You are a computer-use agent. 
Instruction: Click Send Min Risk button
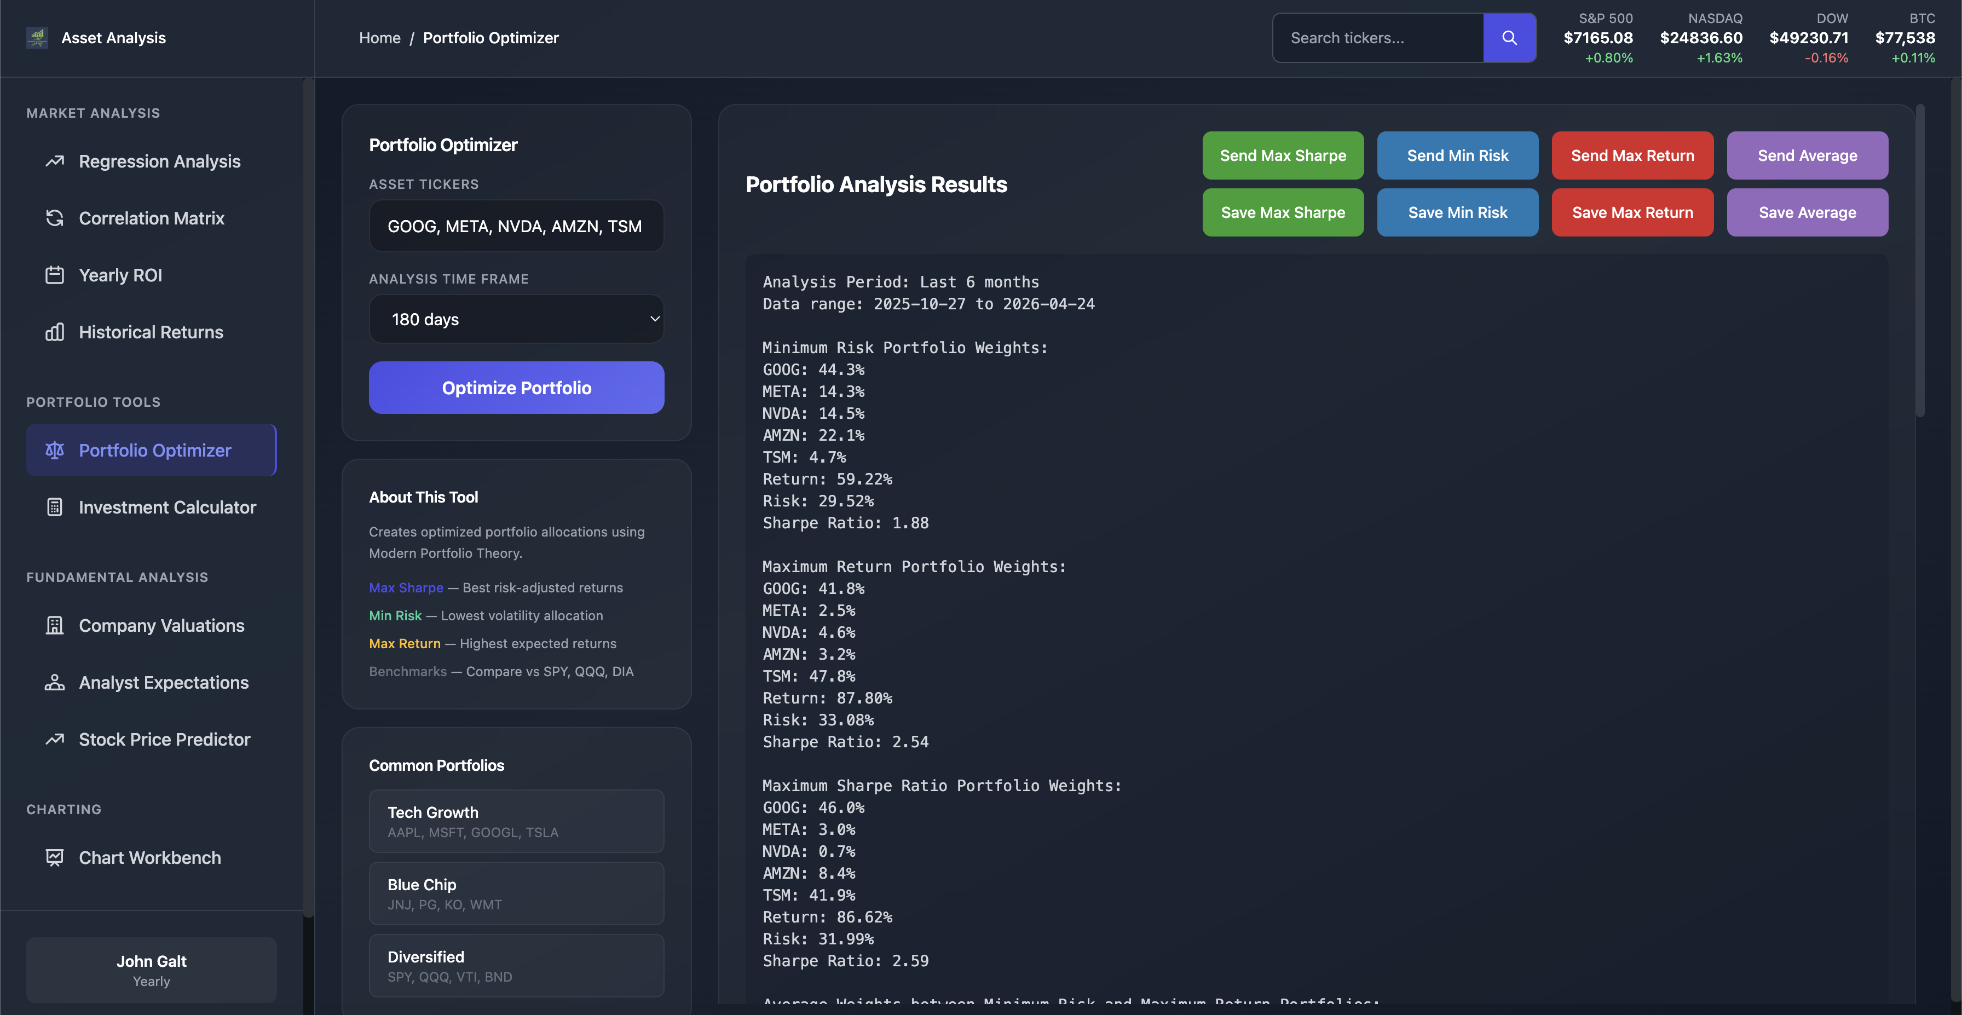point(1457,155)
